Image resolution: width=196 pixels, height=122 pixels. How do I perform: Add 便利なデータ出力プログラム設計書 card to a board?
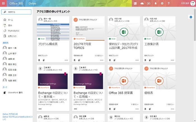[115, 60]
